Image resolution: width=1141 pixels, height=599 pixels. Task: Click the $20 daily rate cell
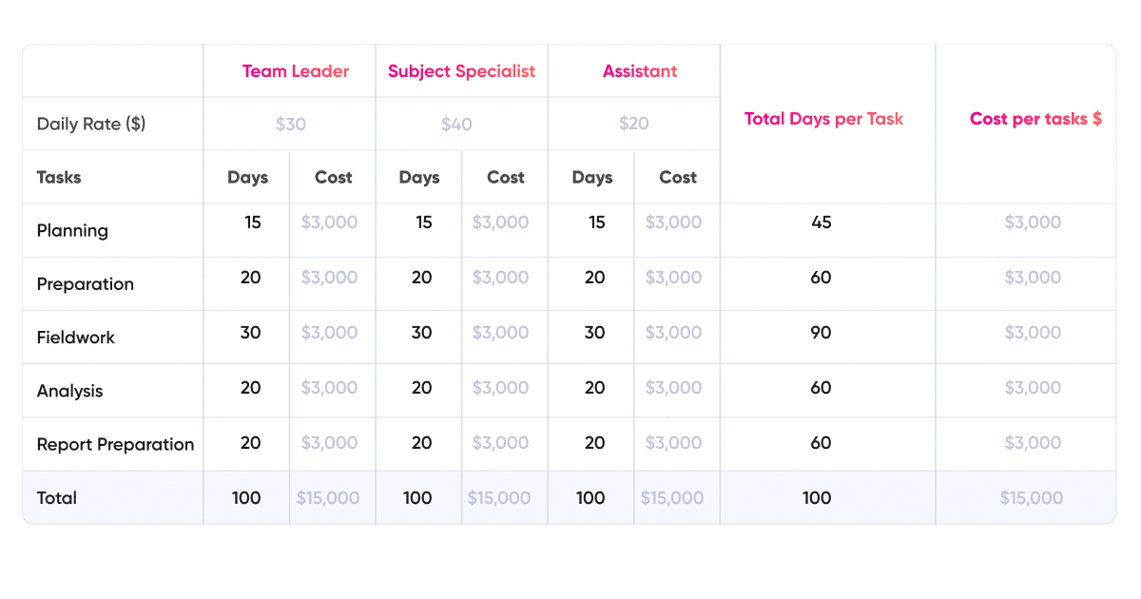(x=634, y=125)
